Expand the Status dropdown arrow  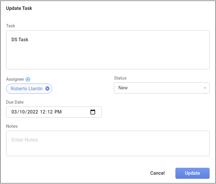point(205,88)
